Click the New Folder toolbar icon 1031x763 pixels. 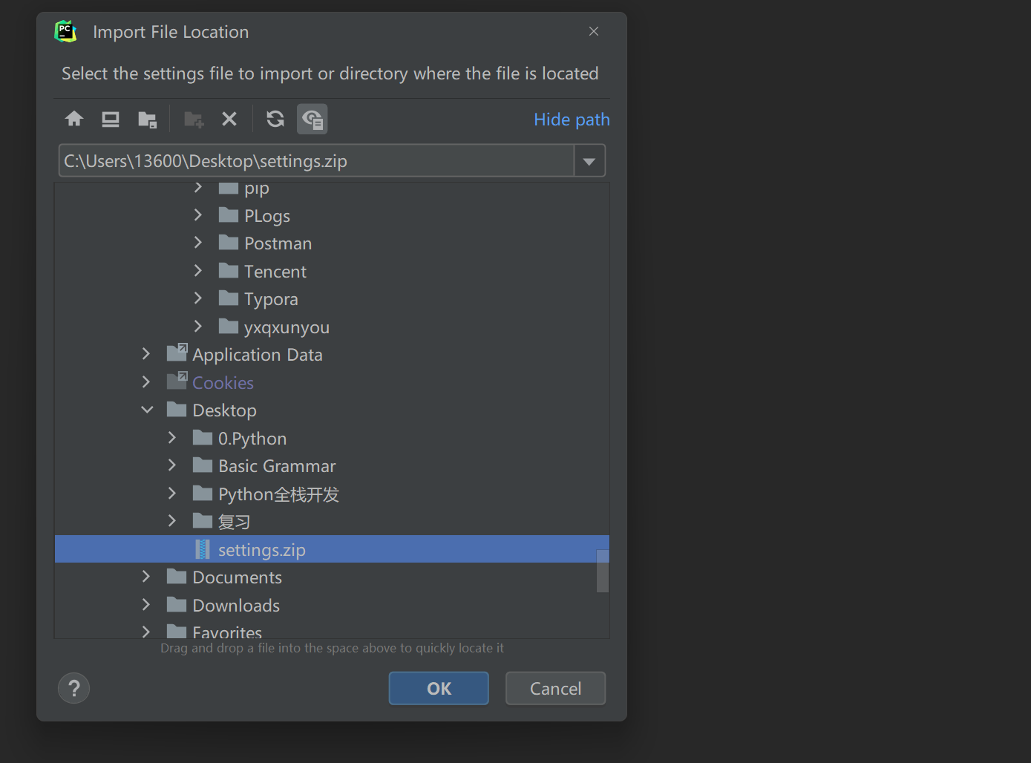(x=194, y=119)
